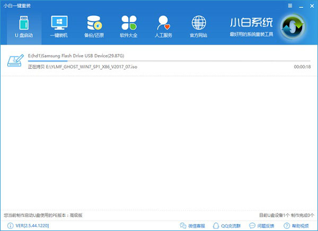Open QQ交流群 link
The width and height of the screenshot is (318, 231).
[231, 226]
